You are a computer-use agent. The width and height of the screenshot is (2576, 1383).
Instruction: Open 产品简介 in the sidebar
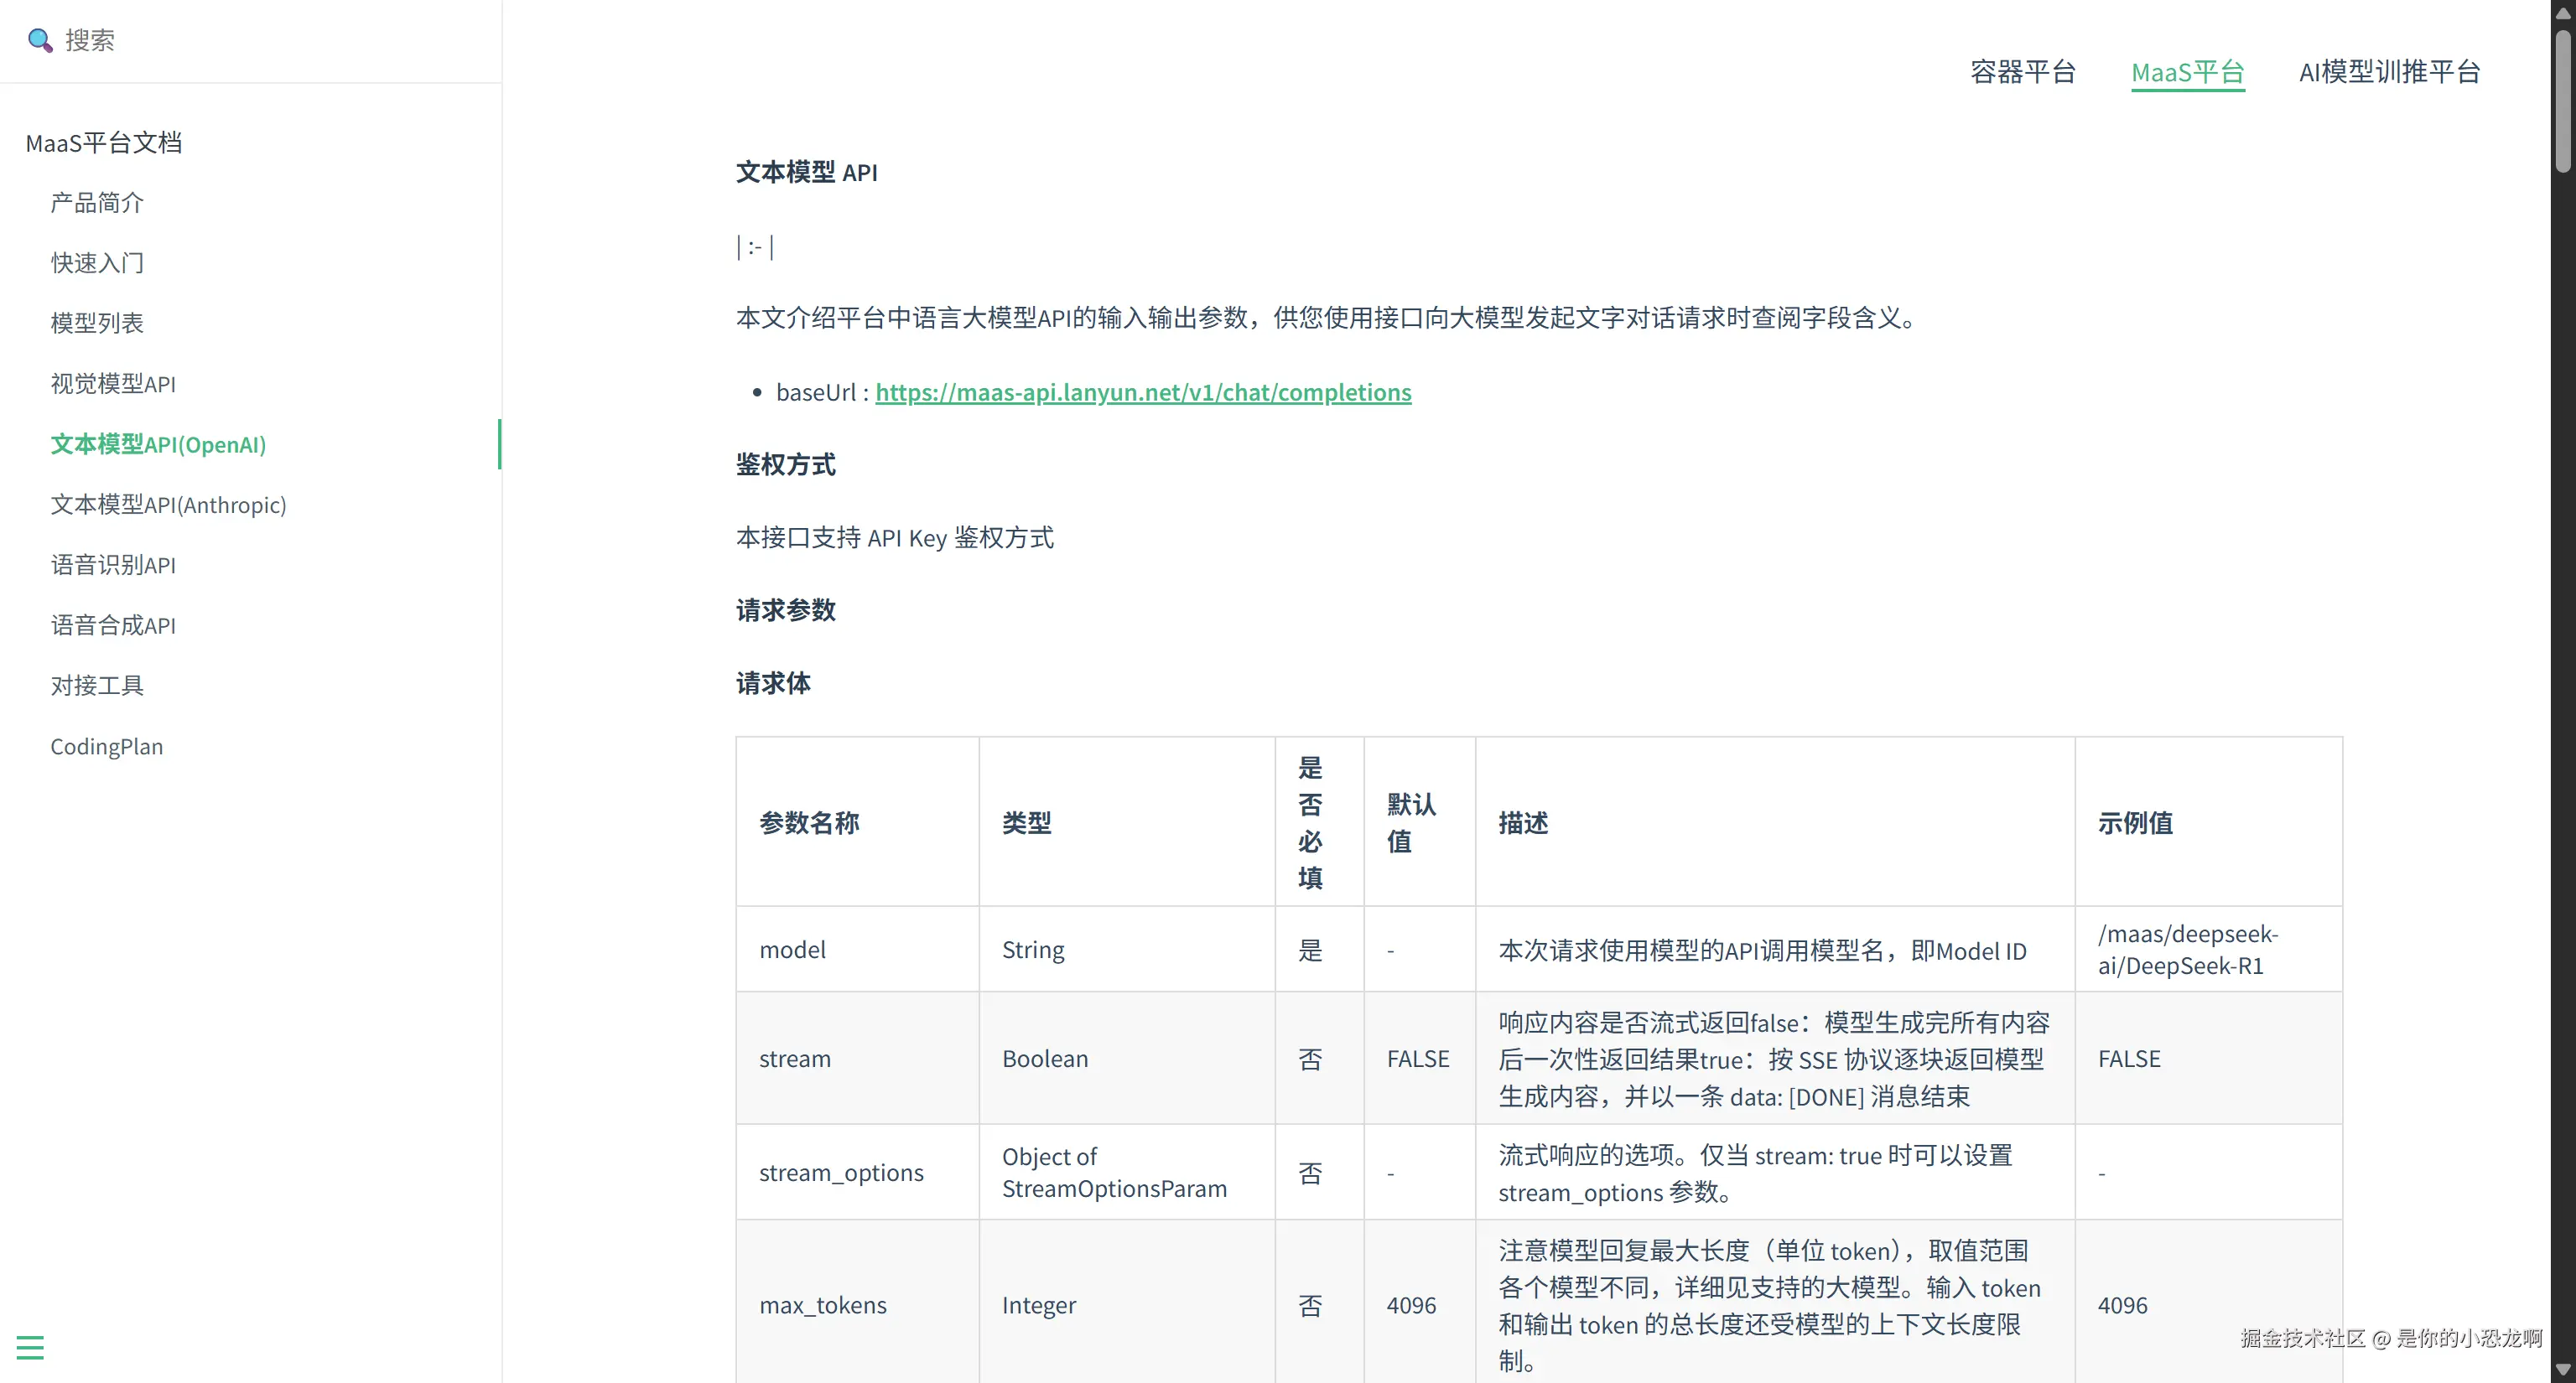(97, 203)
